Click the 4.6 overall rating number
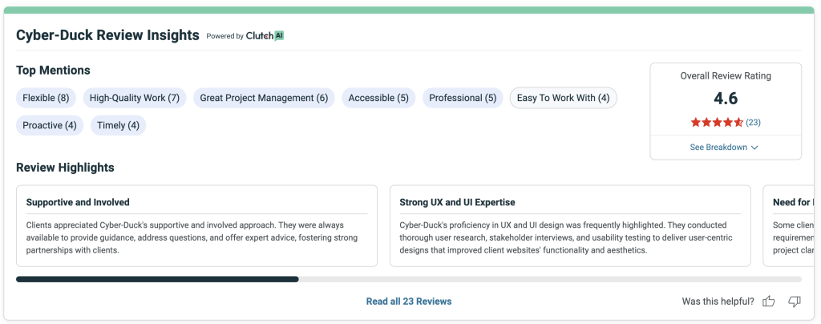 pyautogui.click(x=725, y=99)
